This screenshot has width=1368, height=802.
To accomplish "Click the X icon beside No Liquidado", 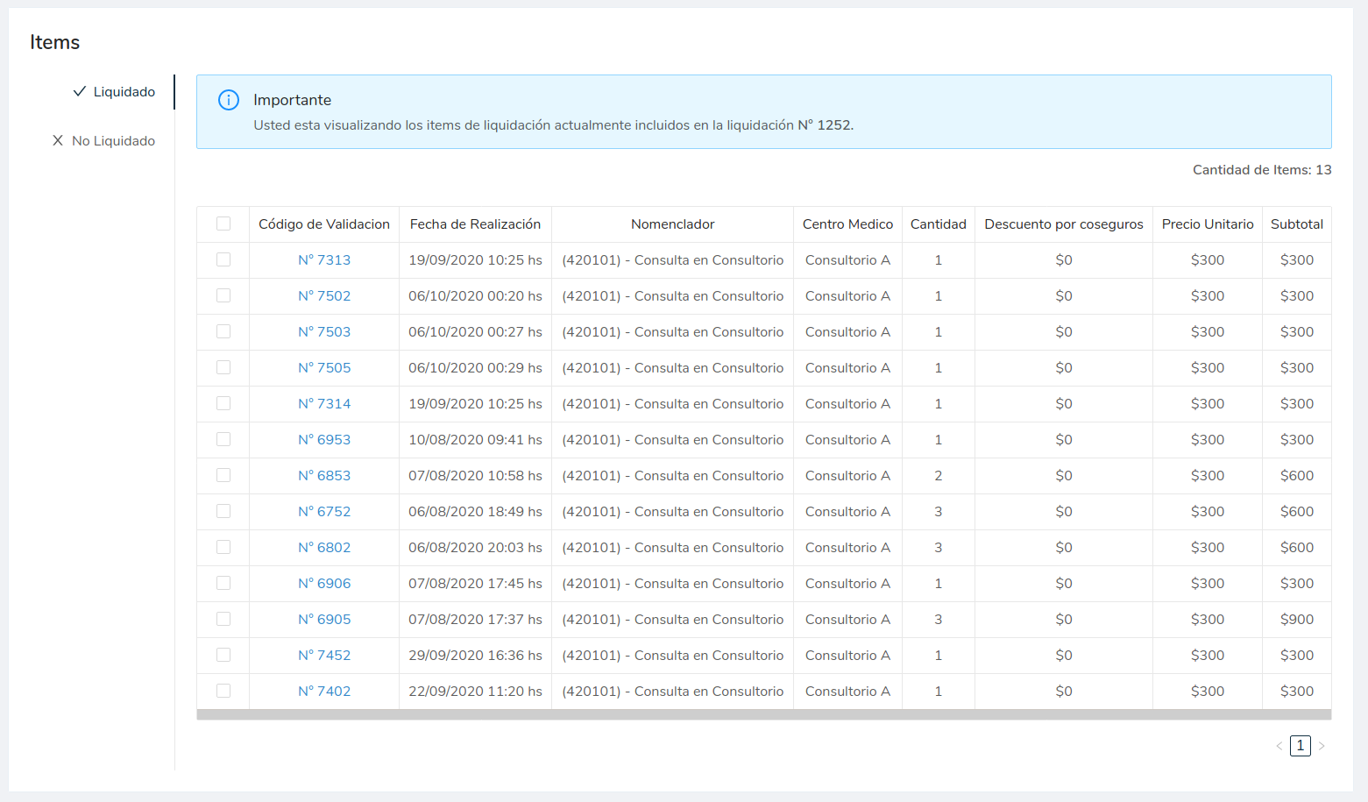I will point(58,140).
